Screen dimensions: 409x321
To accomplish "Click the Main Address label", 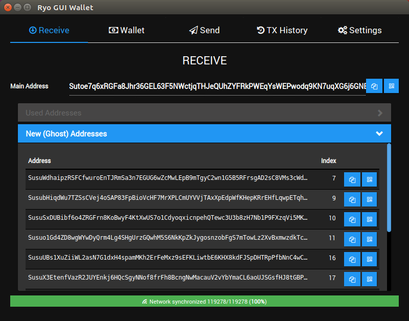I will (29, 86).
